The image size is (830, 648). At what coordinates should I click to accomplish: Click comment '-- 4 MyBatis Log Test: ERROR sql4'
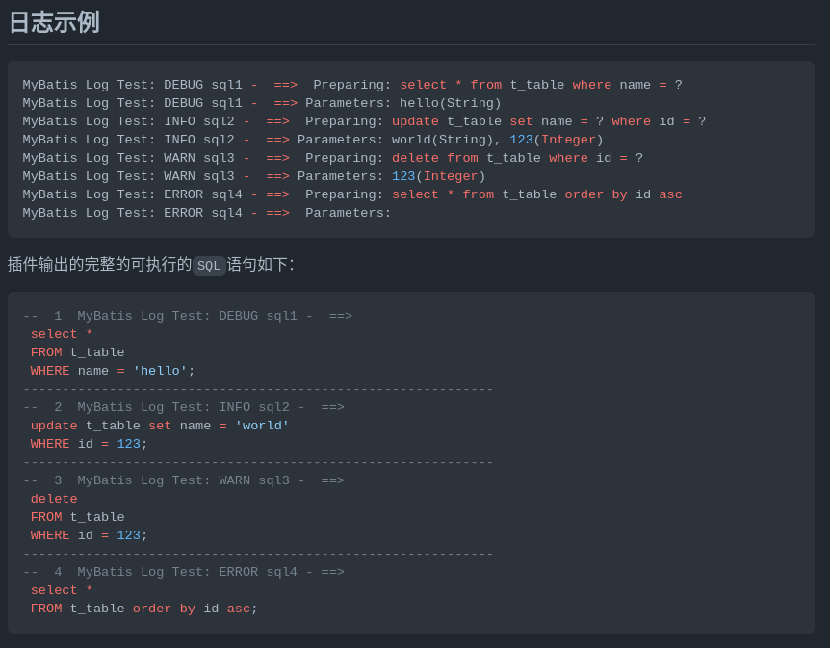pyautogui.click(x=184, y=572)
